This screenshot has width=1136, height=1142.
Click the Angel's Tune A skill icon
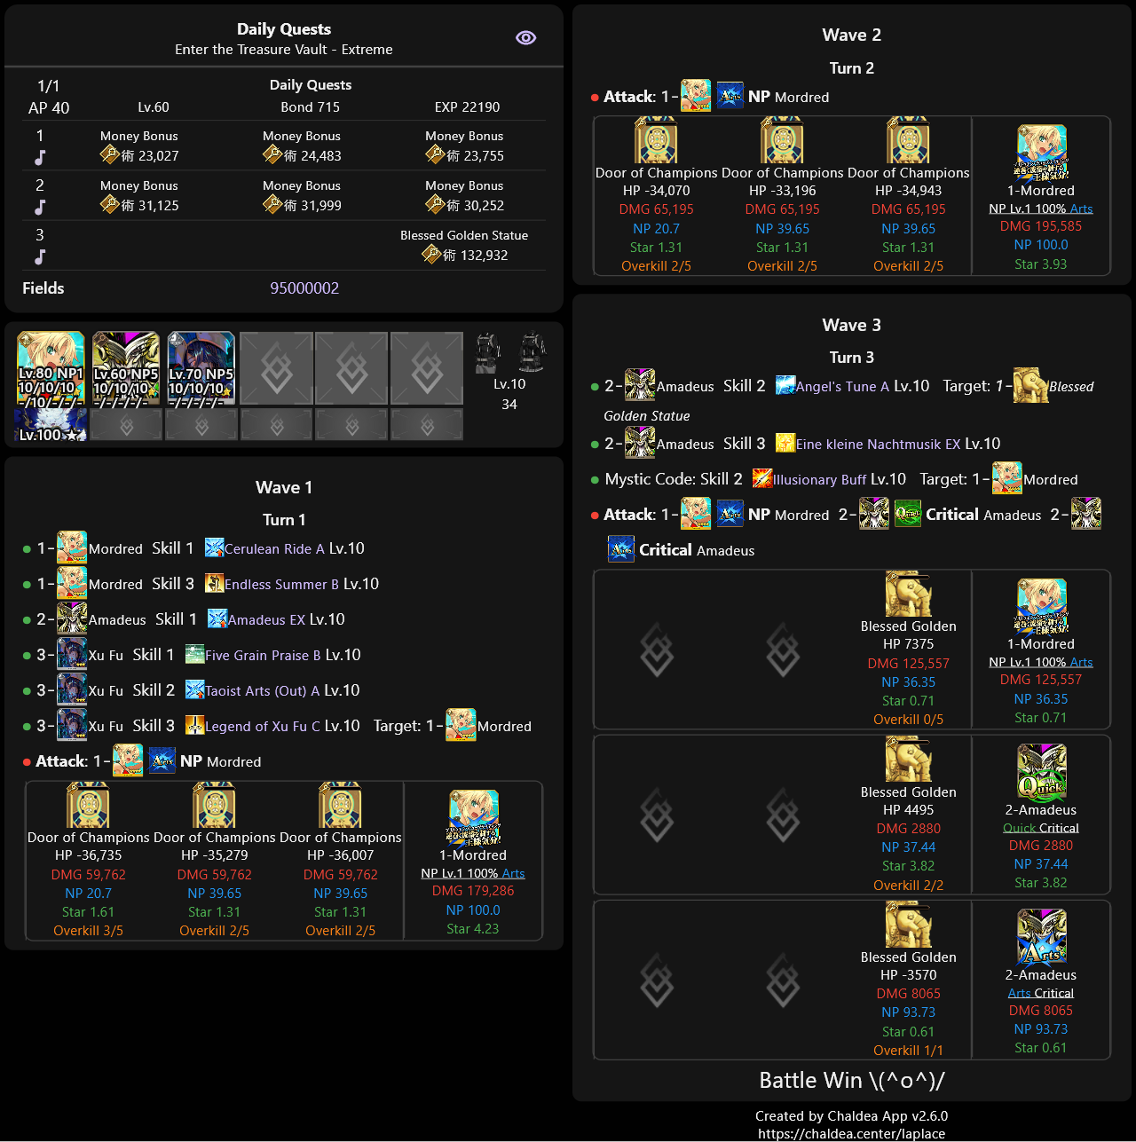tap(785, 386)
